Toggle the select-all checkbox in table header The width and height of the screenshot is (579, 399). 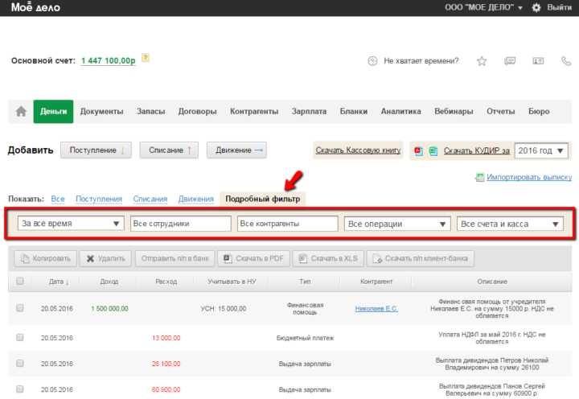(20, 282)
